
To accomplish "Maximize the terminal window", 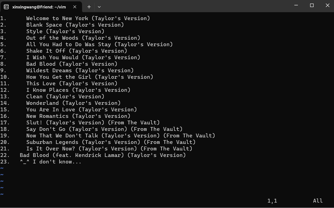I will click(312, 5).
